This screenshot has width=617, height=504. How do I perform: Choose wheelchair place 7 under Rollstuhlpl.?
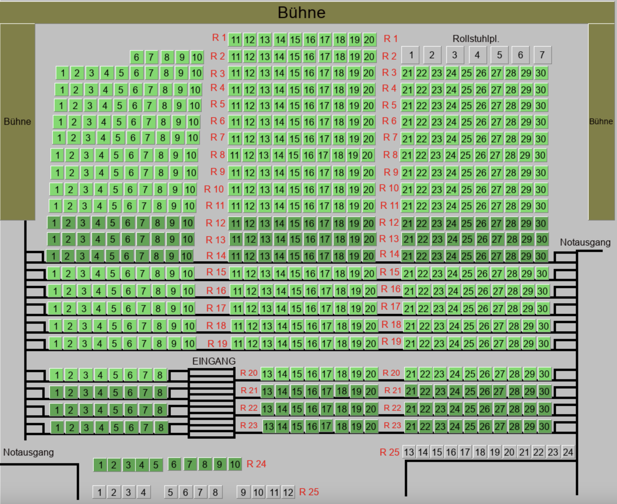542,55
